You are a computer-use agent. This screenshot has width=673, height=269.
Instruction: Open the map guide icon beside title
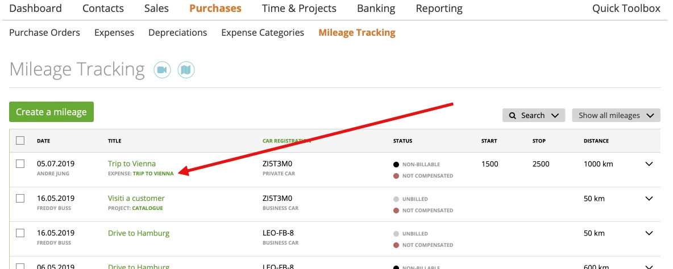coord(186,69)
